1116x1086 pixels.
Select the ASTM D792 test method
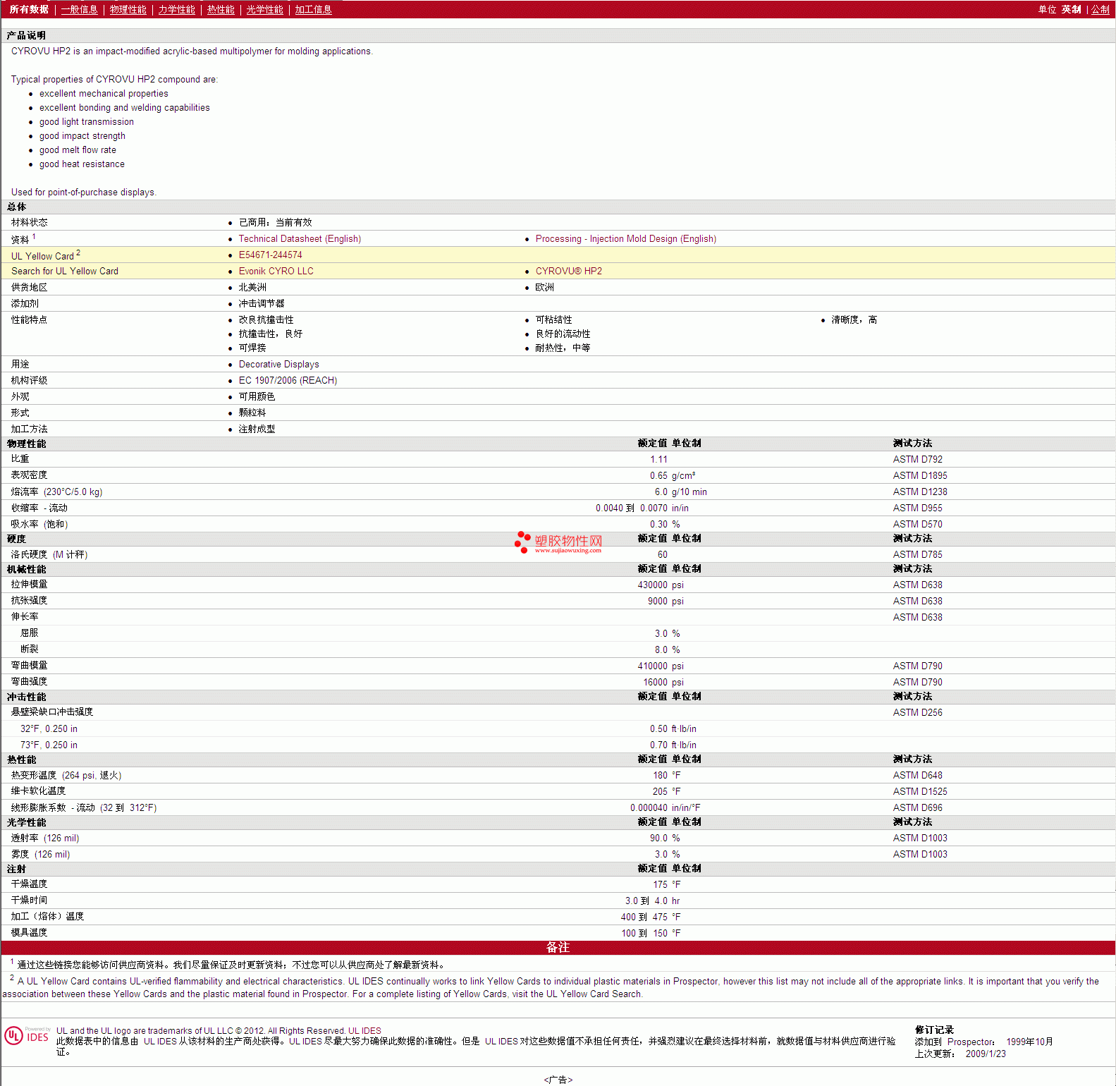(x=917, y=460)
